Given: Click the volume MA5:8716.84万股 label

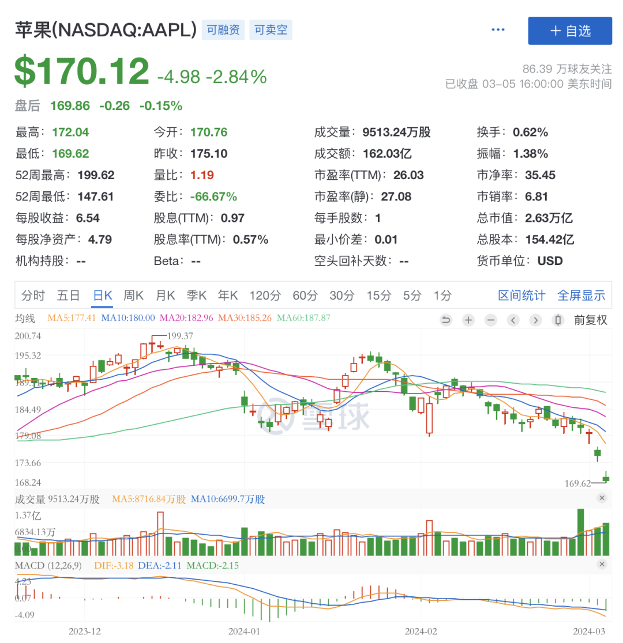Looking at the screenshot, I should tap(149, 499).
